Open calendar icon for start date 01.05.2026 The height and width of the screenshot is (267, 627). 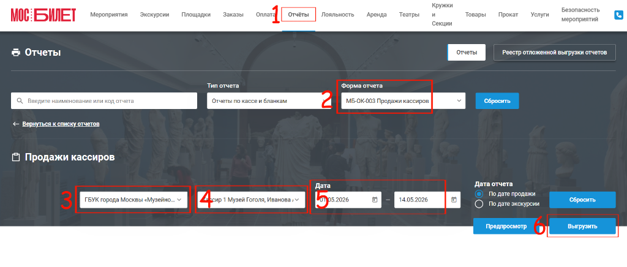coord(375,200)
